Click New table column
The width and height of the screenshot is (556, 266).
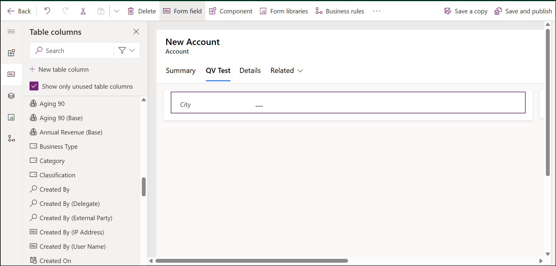pos(59,69)
